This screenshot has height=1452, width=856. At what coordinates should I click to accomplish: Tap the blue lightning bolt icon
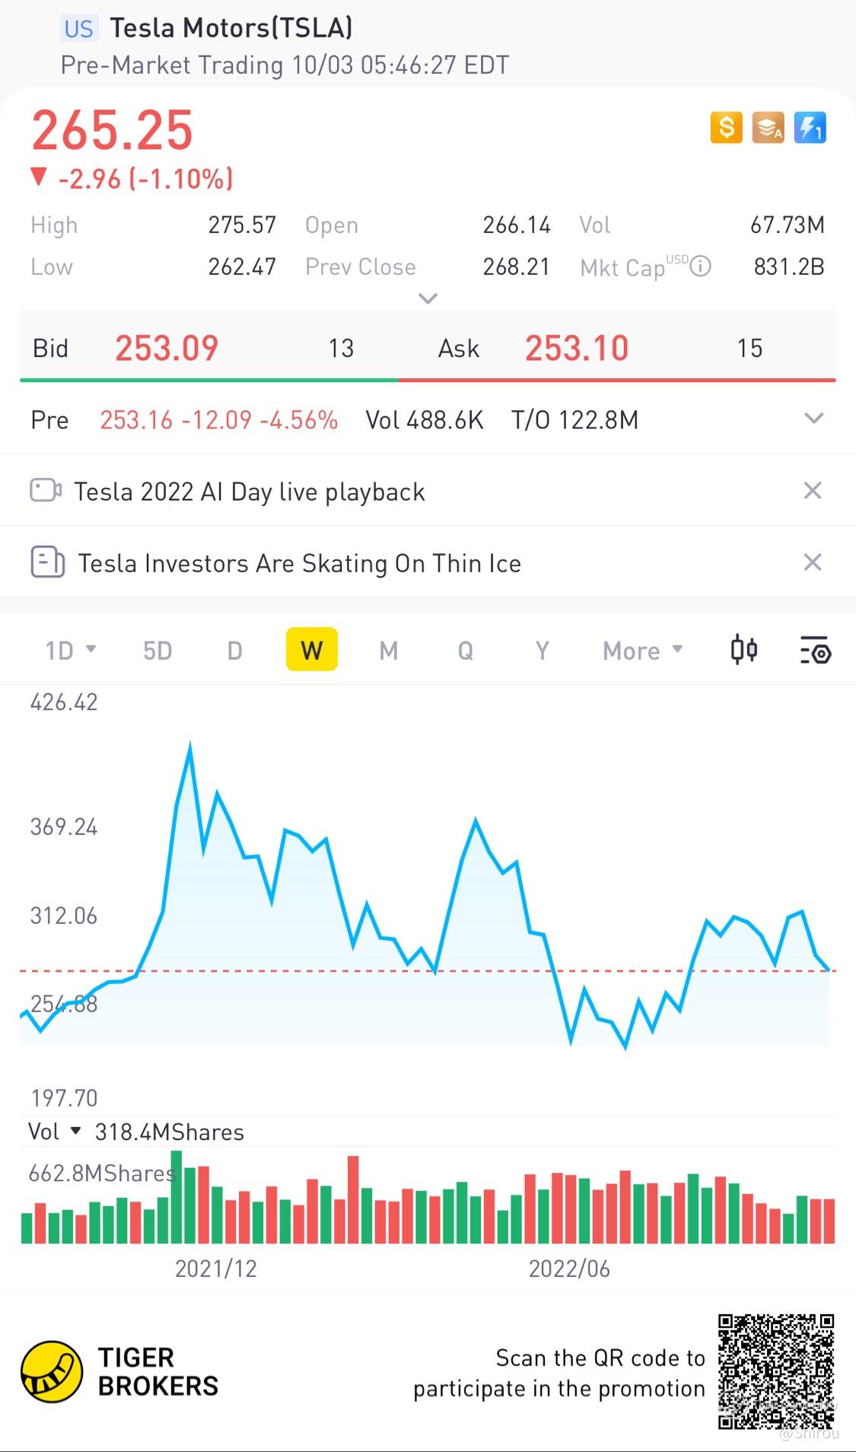810,128
